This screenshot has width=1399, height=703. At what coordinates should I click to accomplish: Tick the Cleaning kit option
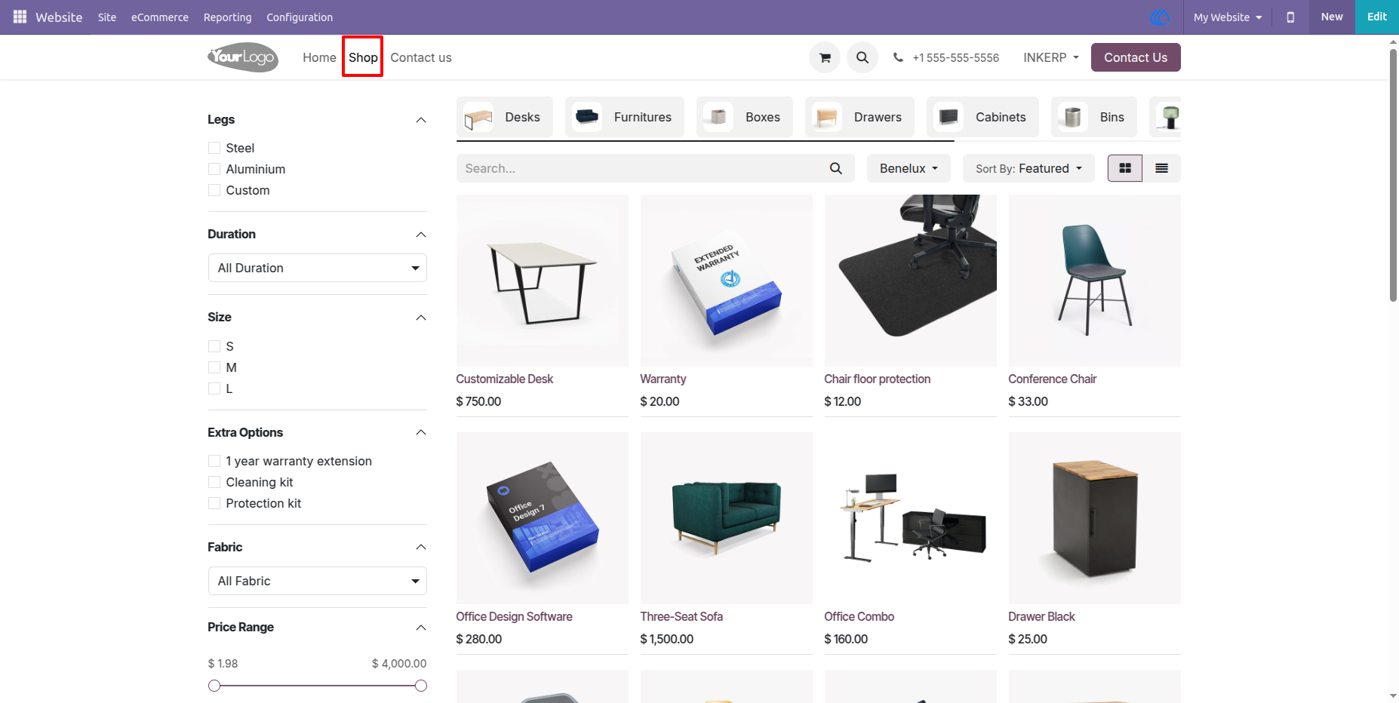pyautogui.click(x=214, y=482)
